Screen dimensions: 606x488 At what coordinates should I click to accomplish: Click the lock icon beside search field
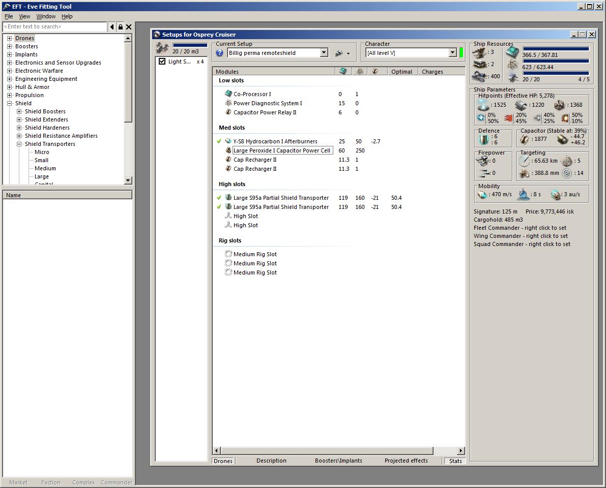pyautogui.click(x=121, y=26)
